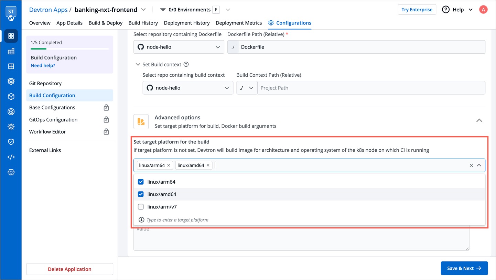This screenshot has width=496, height=280.
Task: Select the code </> icon in sidebar
Action: pyautogui.click(x=11, y=157)
